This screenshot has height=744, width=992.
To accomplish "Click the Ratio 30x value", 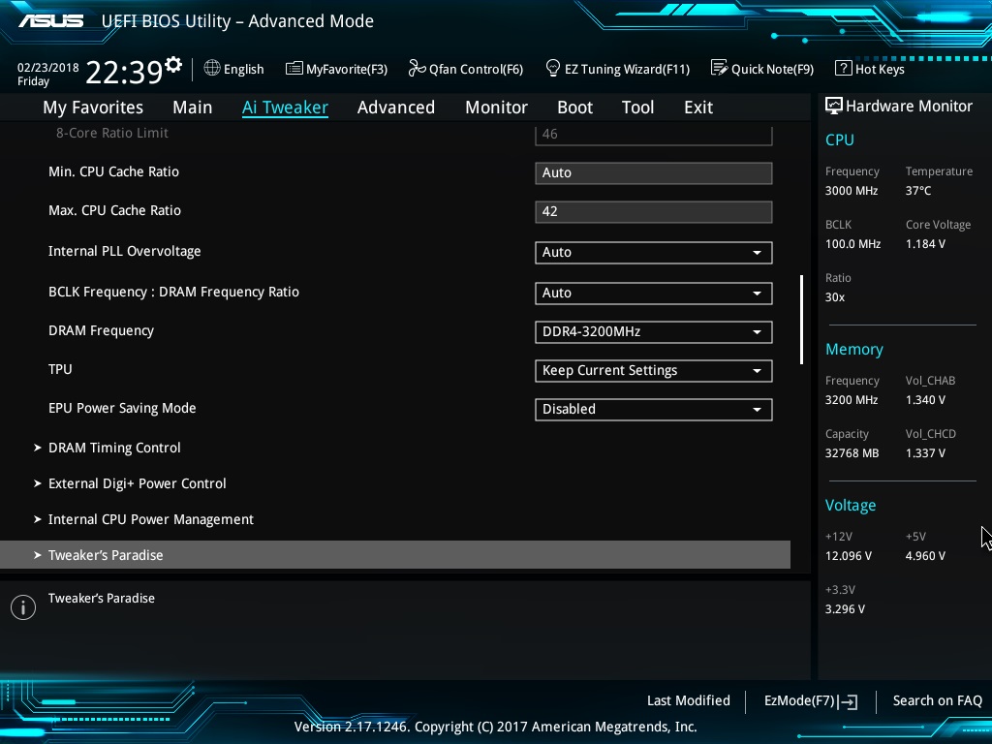I will coord(835,297).
